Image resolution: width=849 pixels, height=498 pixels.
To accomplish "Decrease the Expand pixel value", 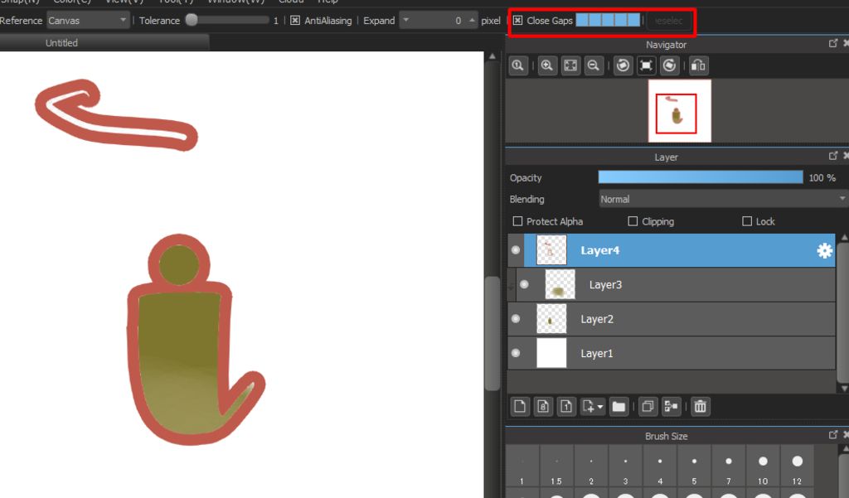I will [405, 21].
